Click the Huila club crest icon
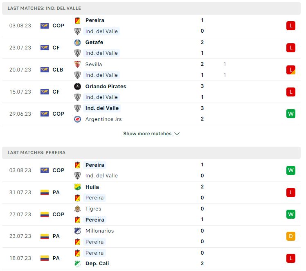The height and width of the screenshot is (271, 306). [77, 187]
